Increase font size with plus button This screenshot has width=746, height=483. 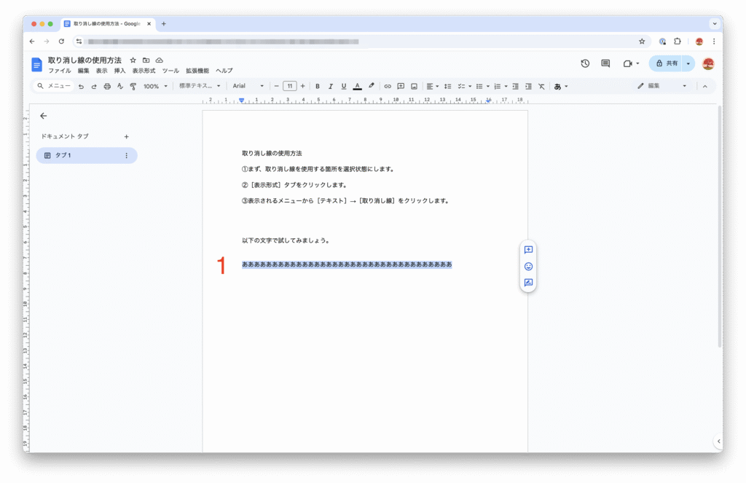coord(302,86)
